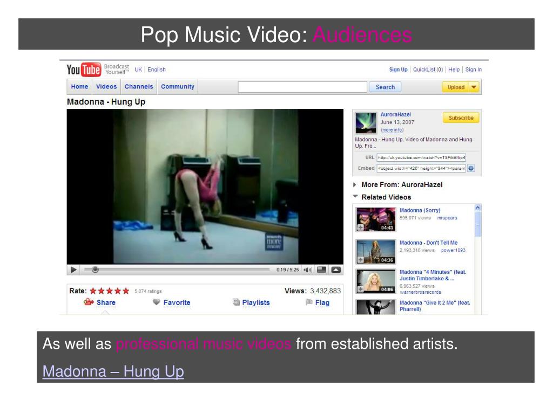Open Madonna - Don't Tell Me thumbnail

click(376, 252)
